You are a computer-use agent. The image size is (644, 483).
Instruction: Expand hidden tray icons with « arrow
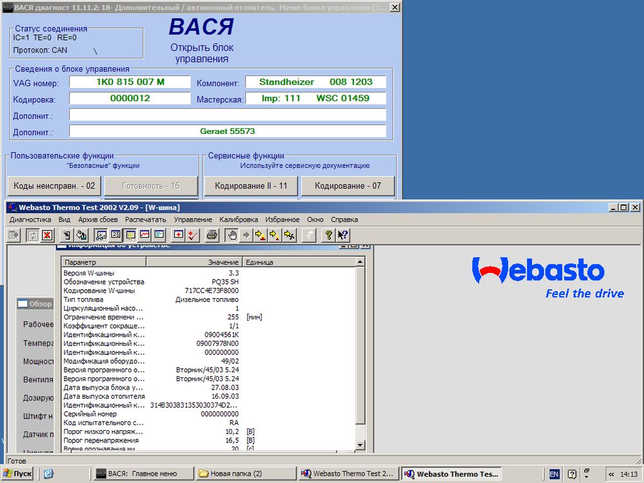[x=611, y=475]
